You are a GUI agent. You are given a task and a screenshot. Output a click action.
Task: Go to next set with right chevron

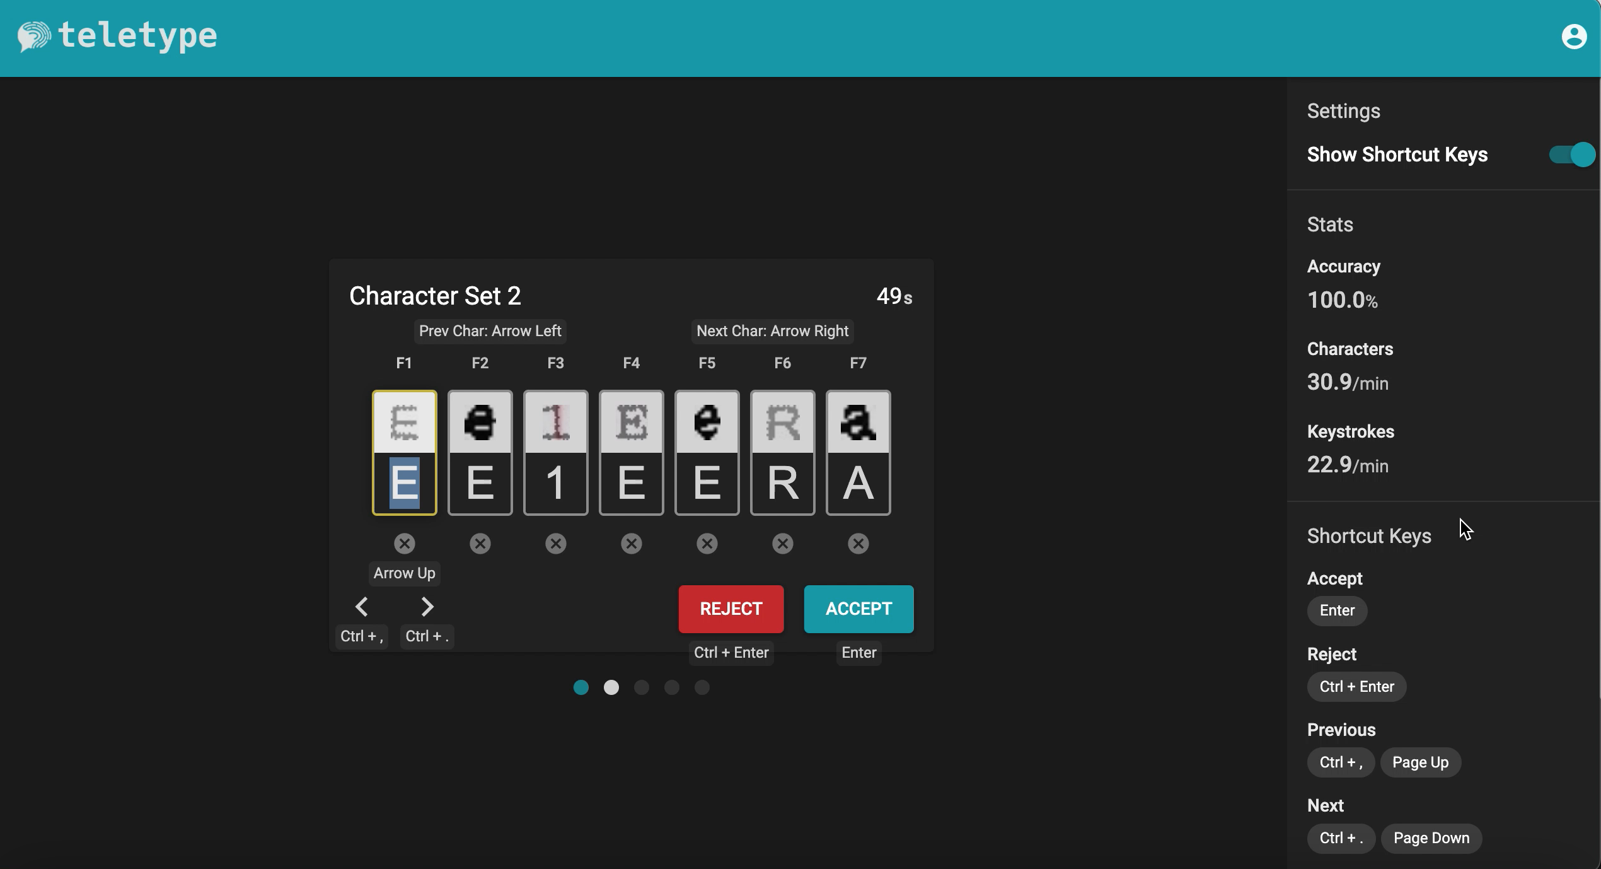[x=427, y=607]
